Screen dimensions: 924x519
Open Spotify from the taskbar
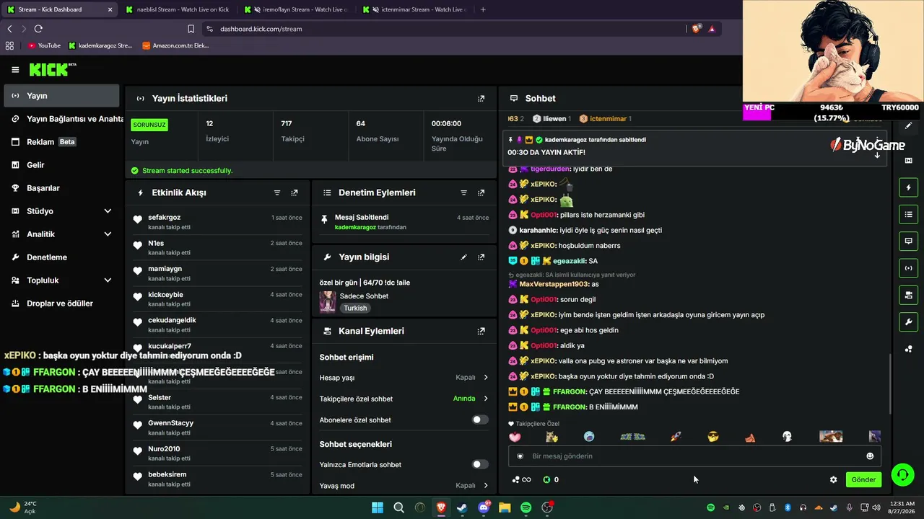click(526, 508)
